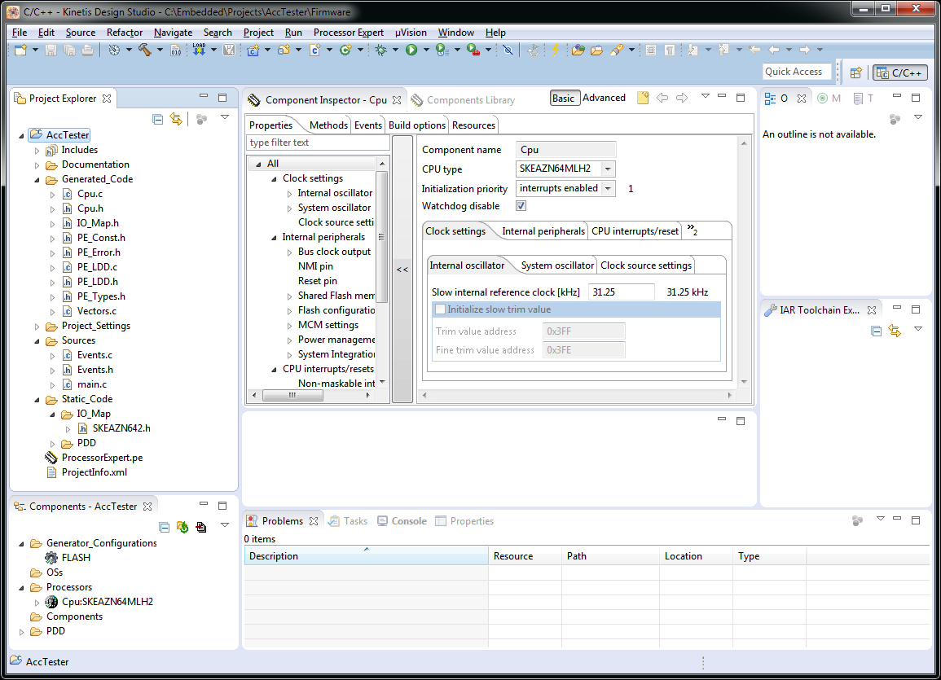This screenshot has height=680, width=941.
Task: Click the Build hammer icon in toolbar
Action: point(145,50)
